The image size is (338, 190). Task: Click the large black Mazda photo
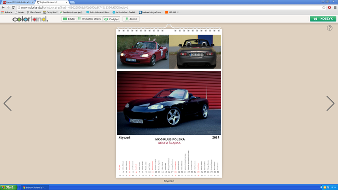[x=169, y=103]
